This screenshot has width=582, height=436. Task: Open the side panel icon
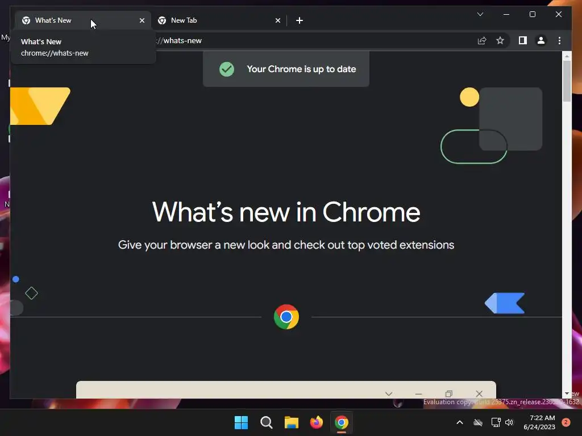(523, 40)
